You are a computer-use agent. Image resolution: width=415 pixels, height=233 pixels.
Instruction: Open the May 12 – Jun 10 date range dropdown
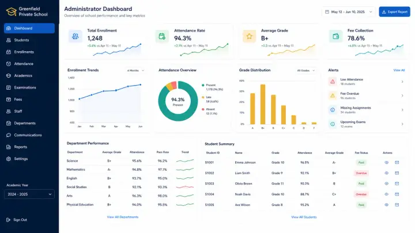348,12
